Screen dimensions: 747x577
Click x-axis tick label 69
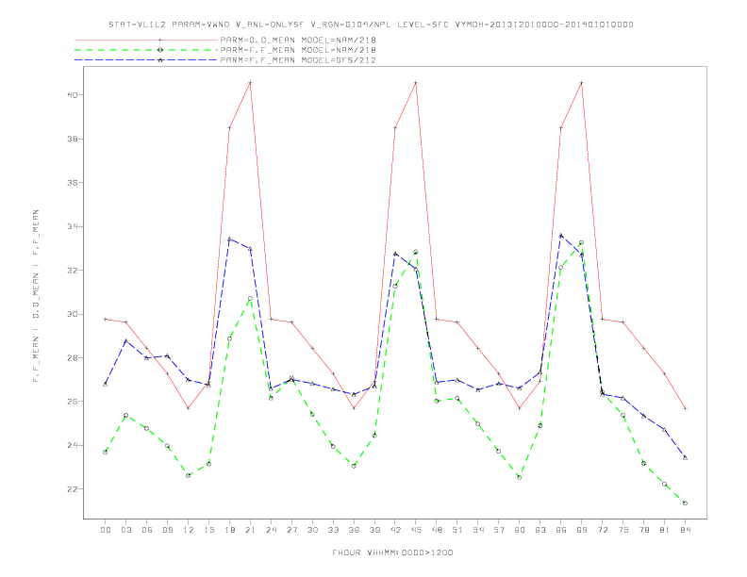[x=582, y=530]
